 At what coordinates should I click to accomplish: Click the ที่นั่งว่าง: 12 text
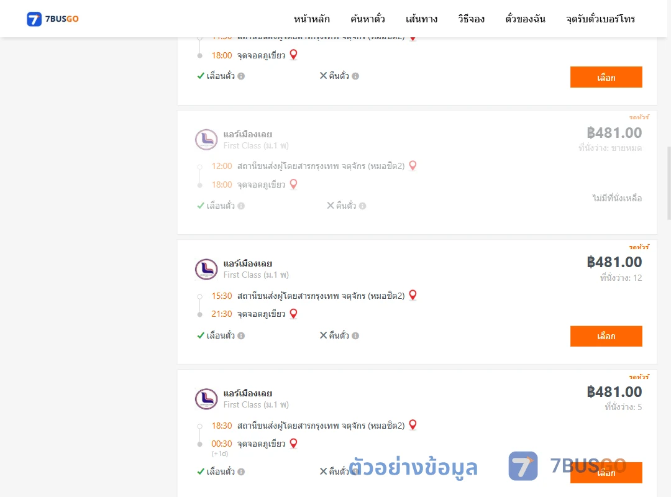621,278
